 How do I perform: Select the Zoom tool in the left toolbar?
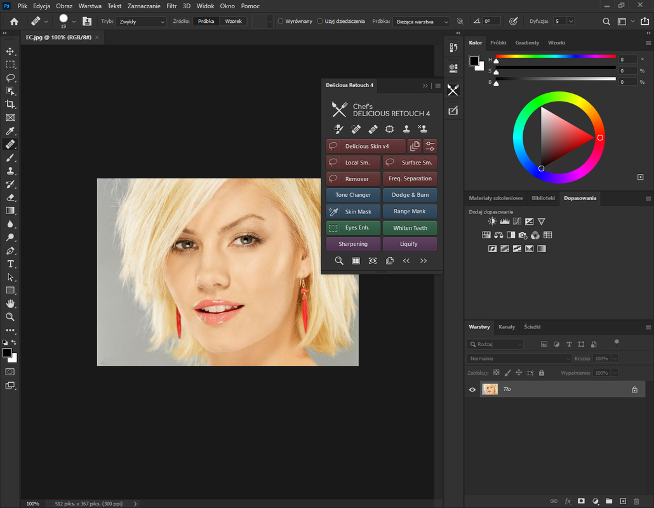pos(10,316)
